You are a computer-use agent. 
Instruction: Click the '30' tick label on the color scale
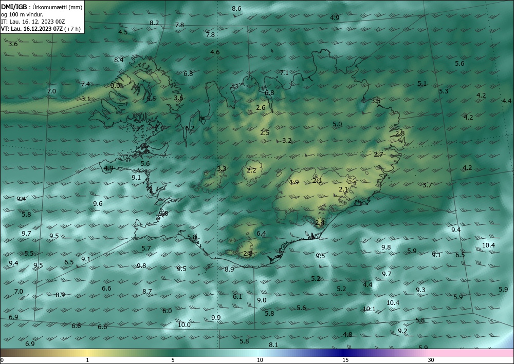[x=431, y=360]
